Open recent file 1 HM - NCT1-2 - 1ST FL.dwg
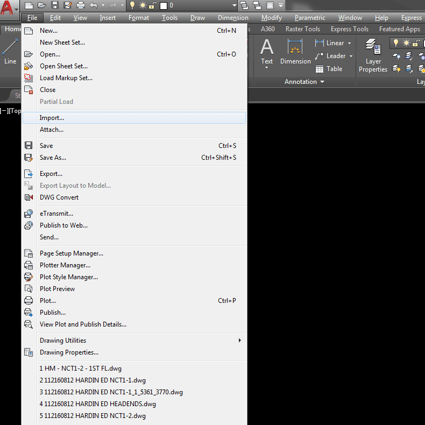This screenshot has width=425, height=425. pos(134,369)
